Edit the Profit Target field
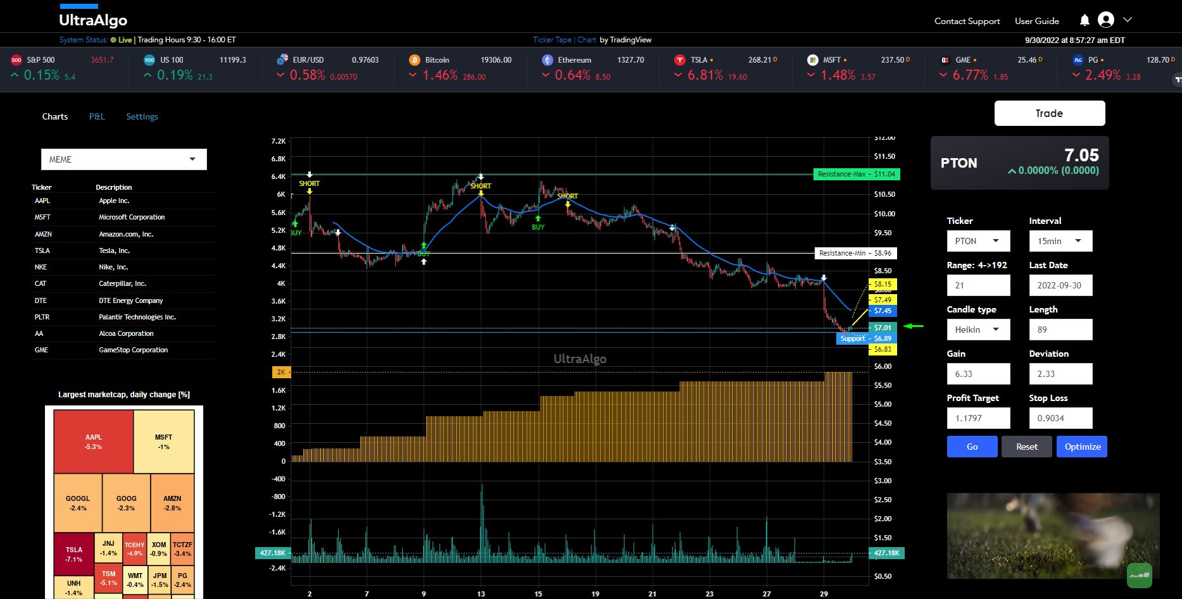1182x599 pixels. (979, 418)
